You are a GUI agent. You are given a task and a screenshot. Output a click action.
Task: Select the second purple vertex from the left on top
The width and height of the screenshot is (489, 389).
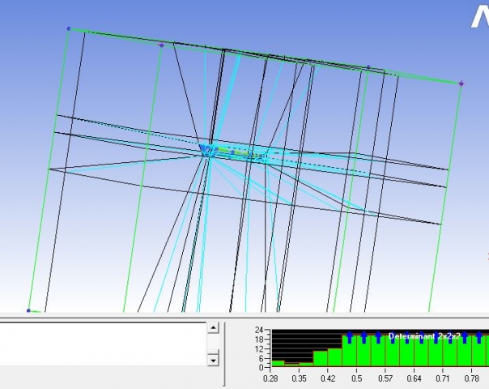[x=161, y=45]
